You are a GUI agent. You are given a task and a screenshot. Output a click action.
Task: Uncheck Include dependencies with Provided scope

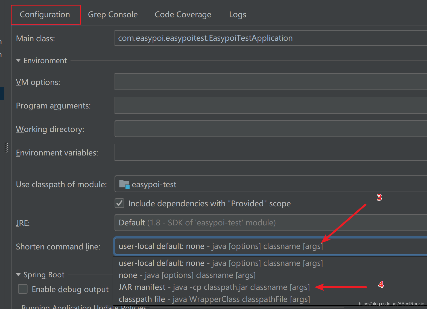pyautogui.click(x=119, y=203)
